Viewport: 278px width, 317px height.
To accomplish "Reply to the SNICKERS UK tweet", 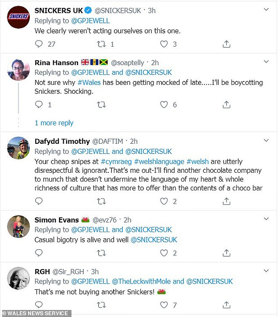I will tap(39, 44).
